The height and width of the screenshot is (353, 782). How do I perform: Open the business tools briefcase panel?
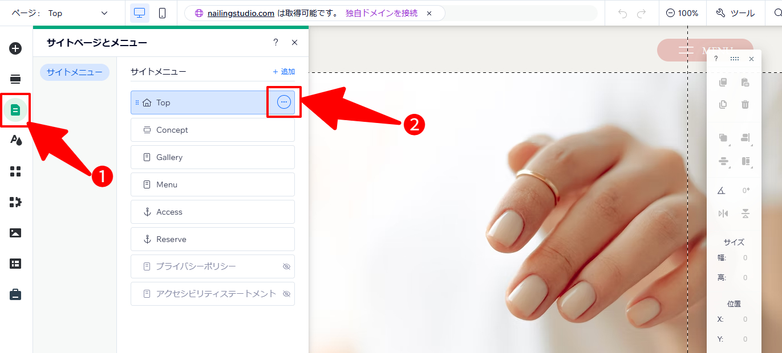click(15, 294)
